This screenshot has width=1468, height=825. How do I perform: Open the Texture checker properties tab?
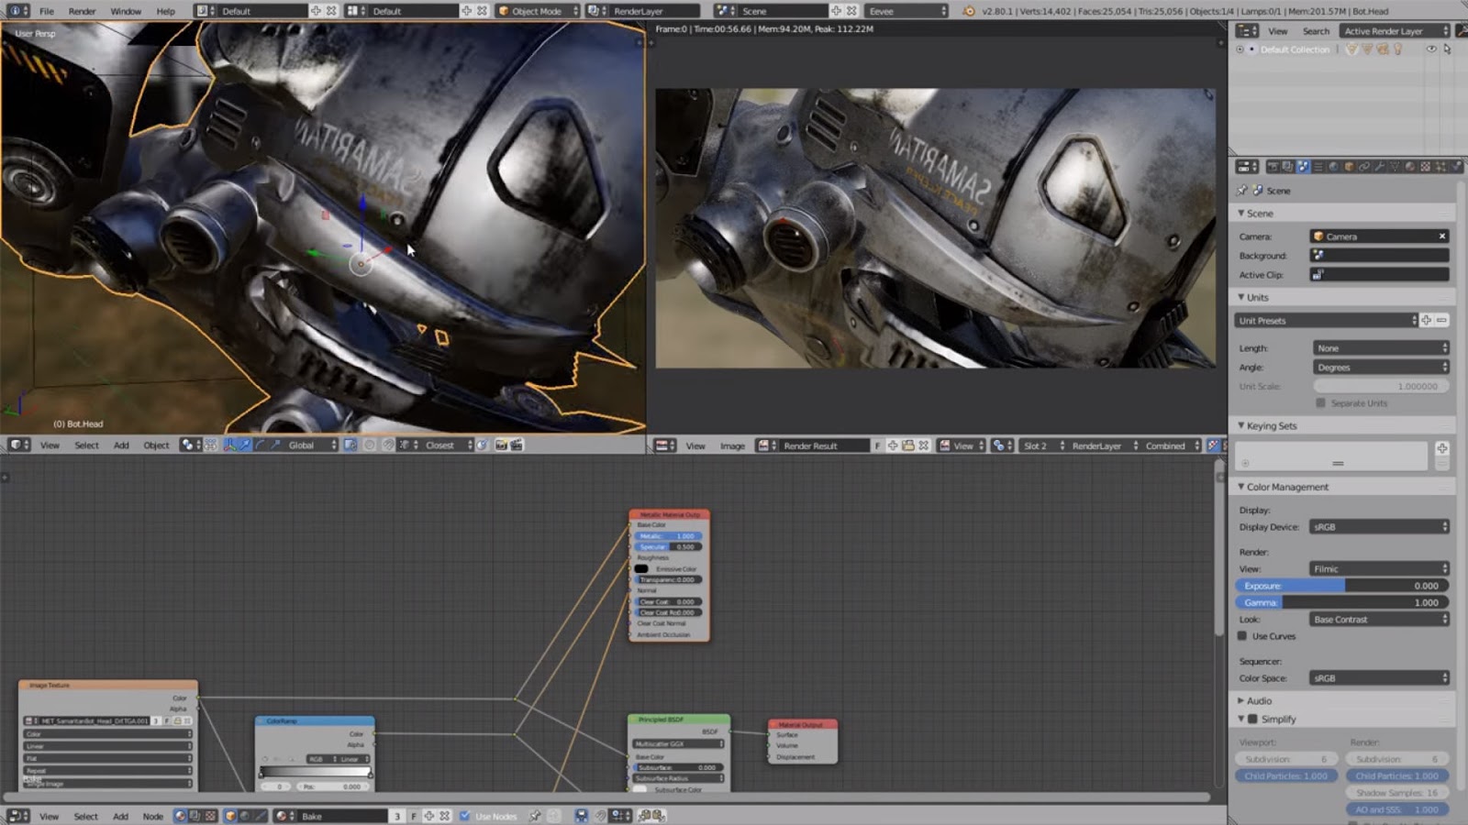[1425, 167]
